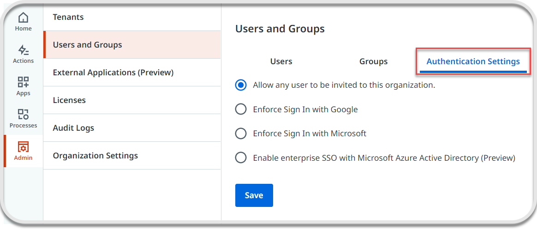Click the Home icon in sidebar
Viewport: 537px width, 230px height.
(x=23, y=18)
